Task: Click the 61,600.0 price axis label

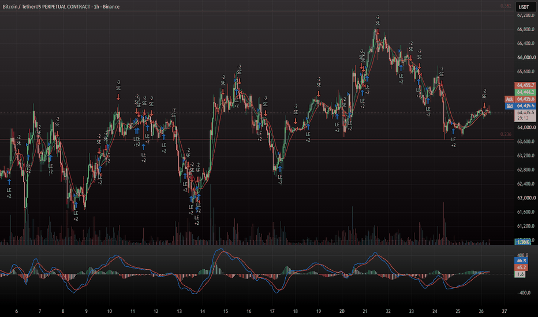Action: [x=526, y=212]
